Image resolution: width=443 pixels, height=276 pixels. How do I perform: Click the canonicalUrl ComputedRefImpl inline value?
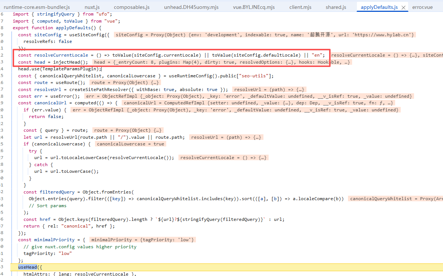point(258,103)
